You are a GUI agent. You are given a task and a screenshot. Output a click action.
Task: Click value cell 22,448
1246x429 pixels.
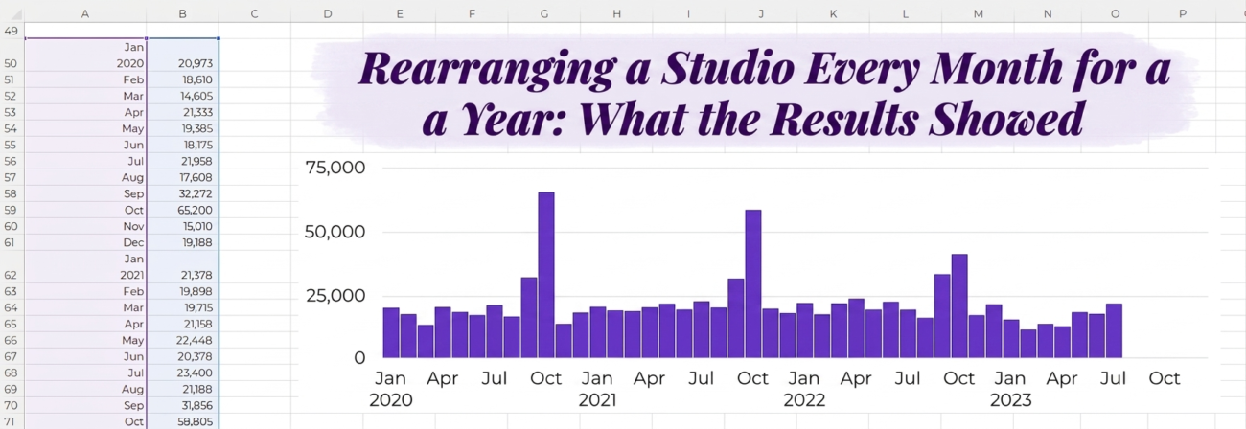(x=182, y=340)
